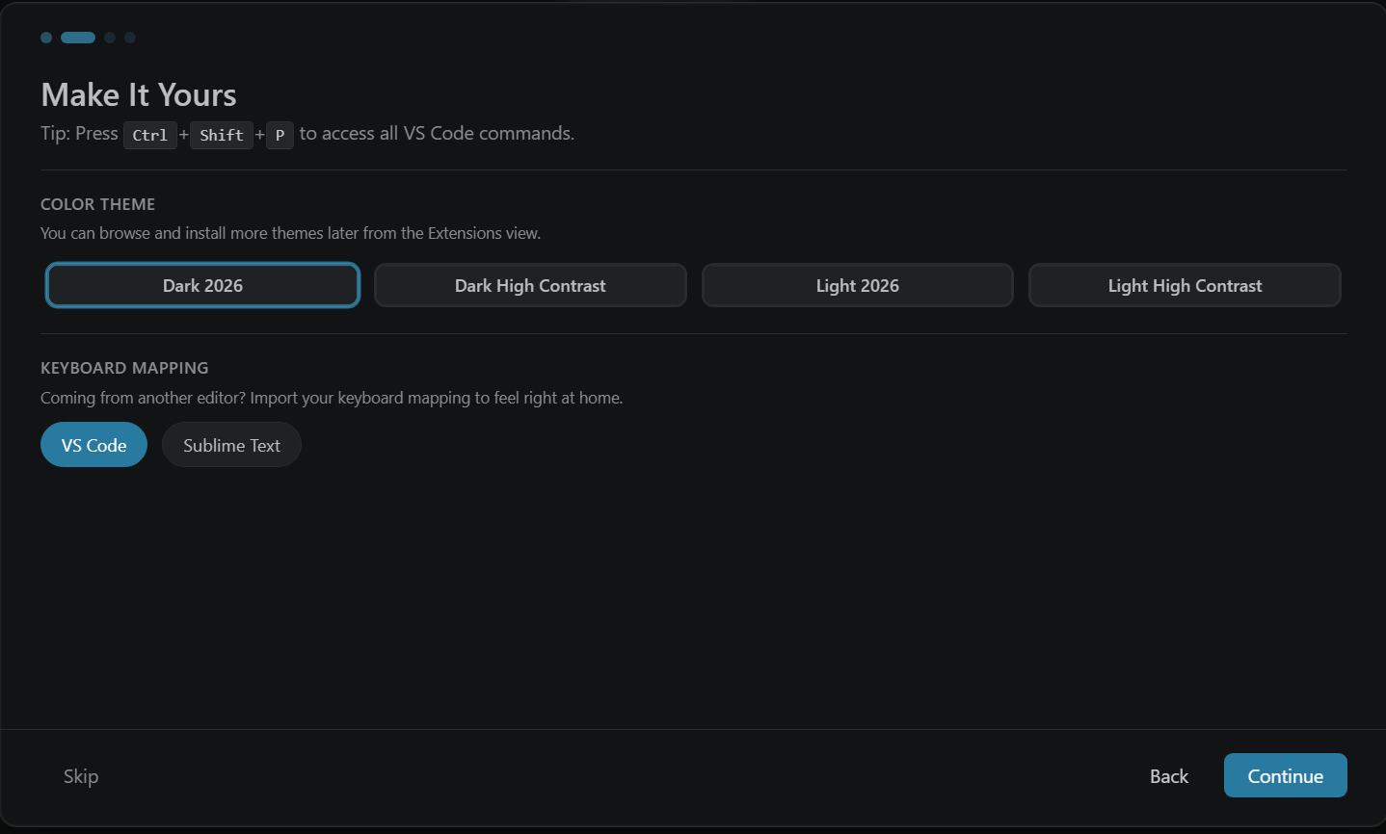Select the Light High Contrast theme
Screen dimensions: 1386x834
click(1184, 285)
